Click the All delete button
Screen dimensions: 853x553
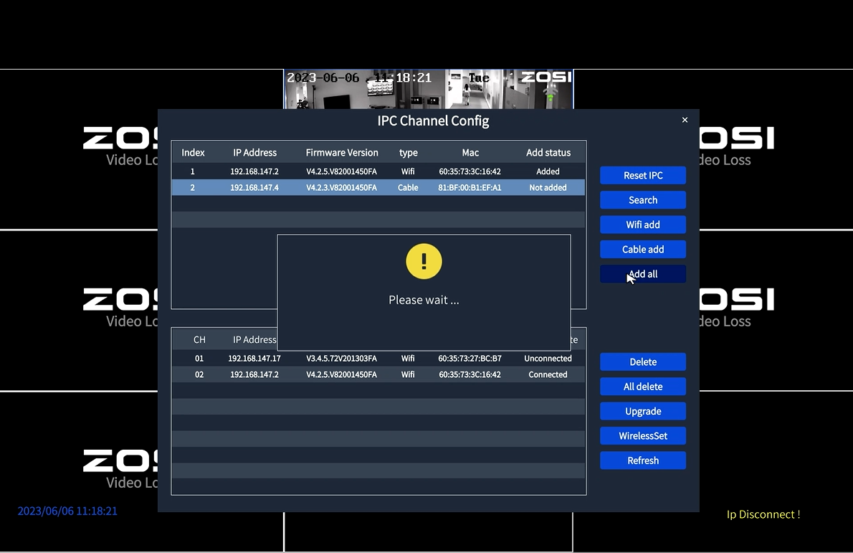(x=642, y=386)
